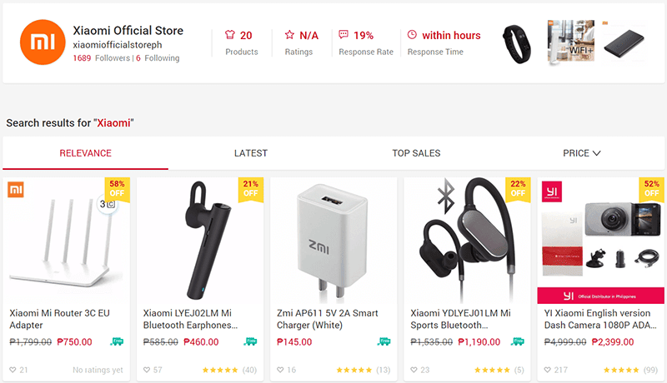
Task: Click the Xiaomi Mi logo store avatar
Action: click(43, 42)
